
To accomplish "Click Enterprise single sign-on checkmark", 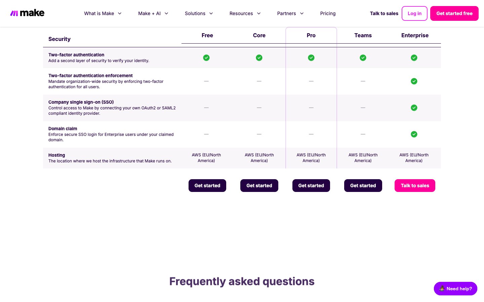I will click(414, 108).
